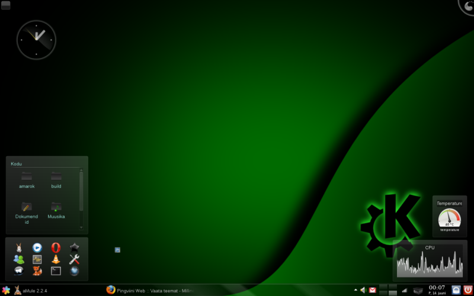Open the blue play-button media player icon
474x296 pixels.
(x=37, y=247)
